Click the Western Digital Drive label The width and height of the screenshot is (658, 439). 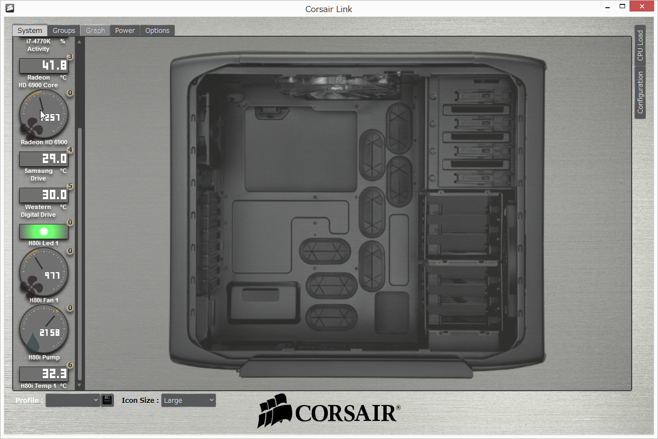38,211
